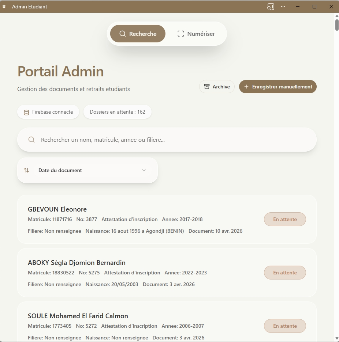
Task: Click the database icon next to Firebase connecte
Action: tap(26, 112)
